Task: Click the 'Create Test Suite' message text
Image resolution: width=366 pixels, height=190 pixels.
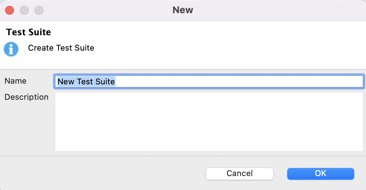Action: pos(61,48)
